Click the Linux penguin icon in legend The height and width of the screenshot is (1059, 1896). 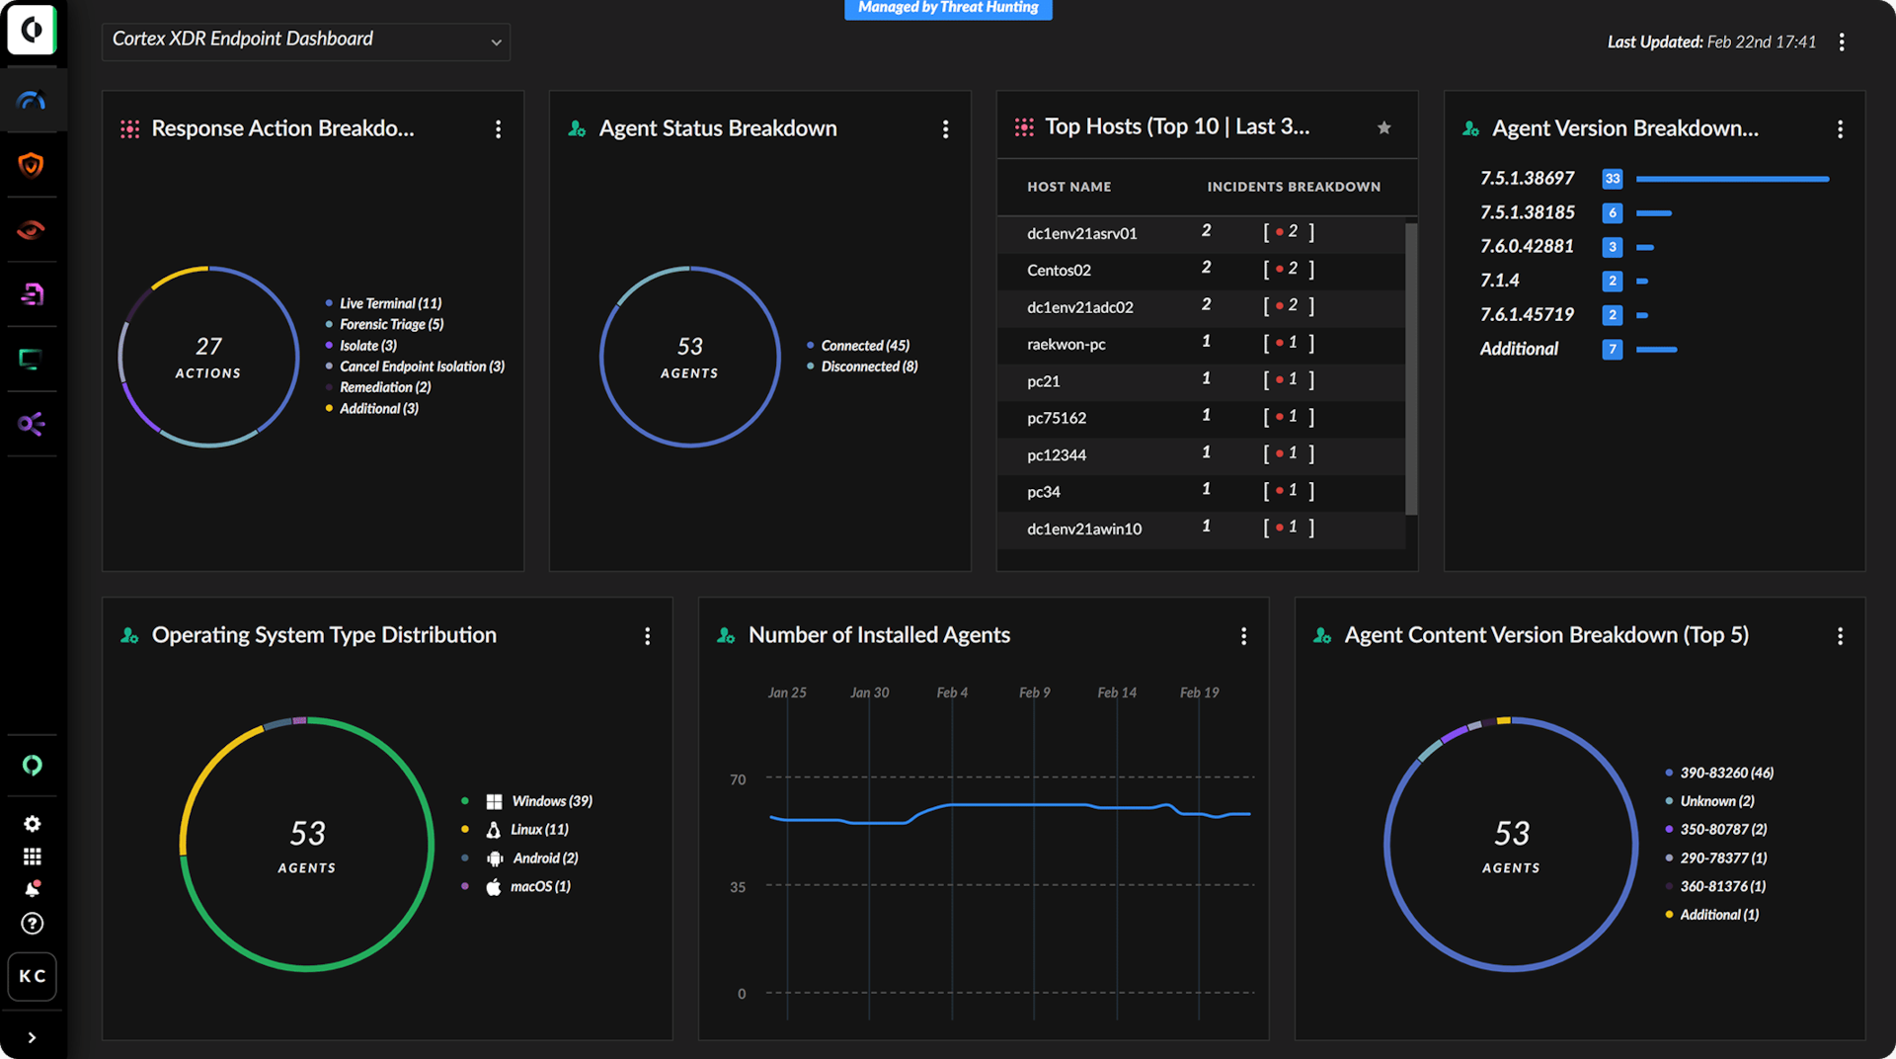[x=494, y=830]
